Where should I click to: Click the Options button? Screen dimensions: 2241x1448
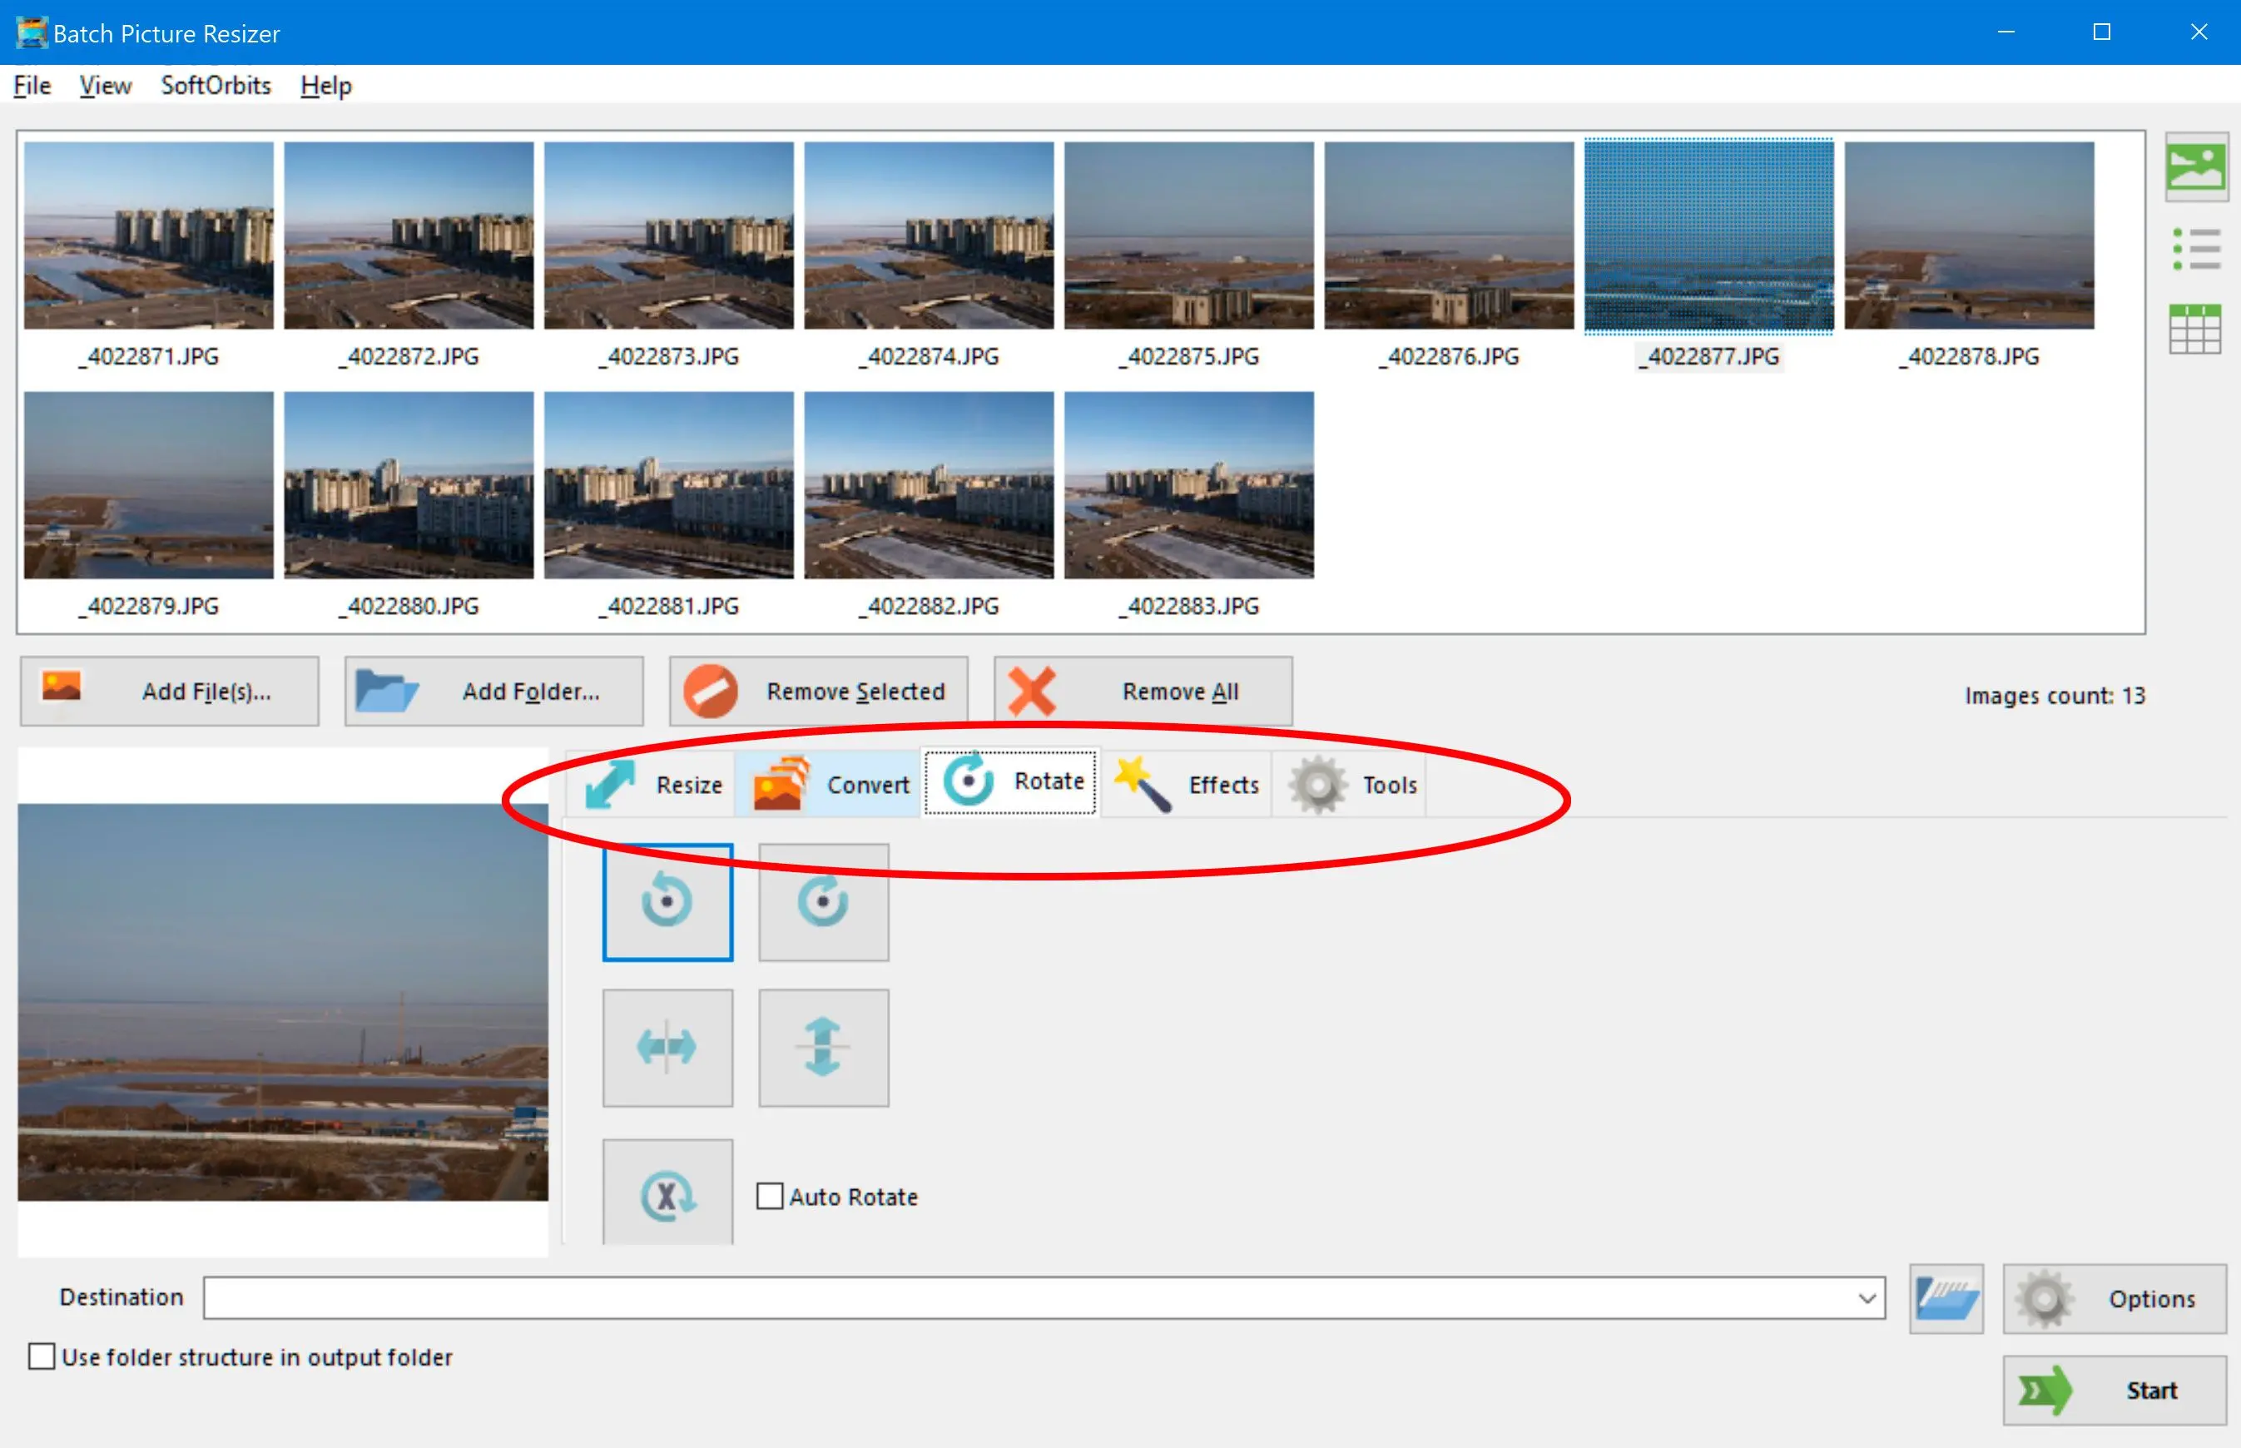click(x=2115, y=1297)
